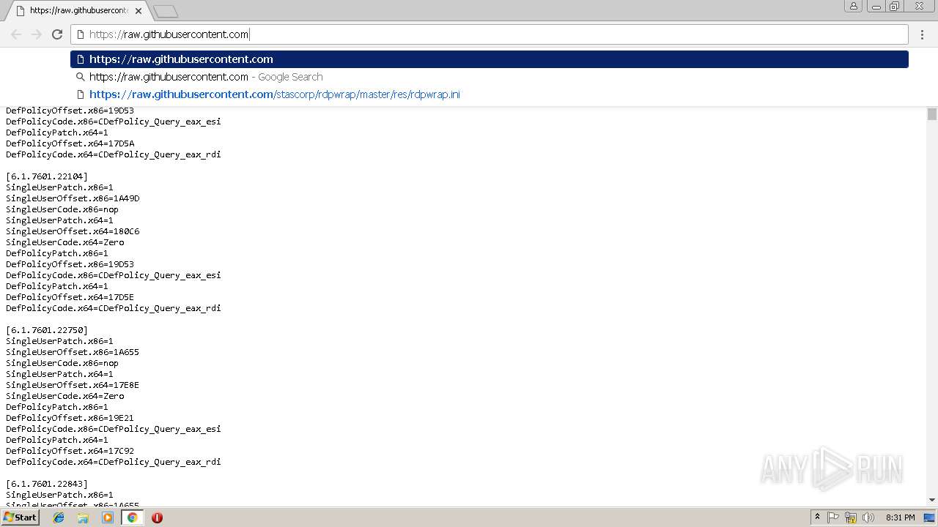
Task: Click the red Opera-style taskbar icon
Action: pyautogui.click(x=157, y=517)
